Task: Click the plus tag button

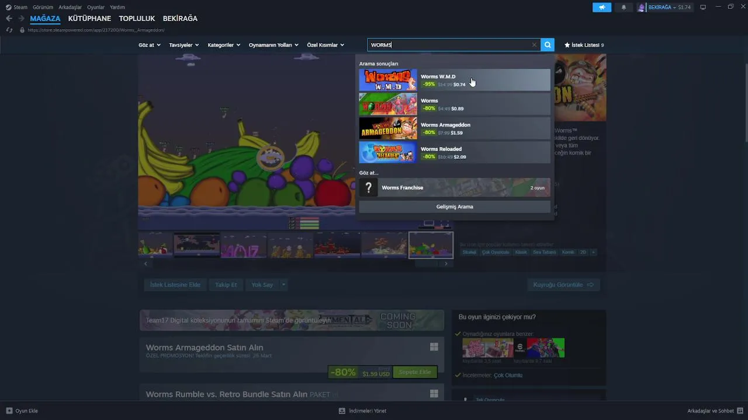Action: 593,252
